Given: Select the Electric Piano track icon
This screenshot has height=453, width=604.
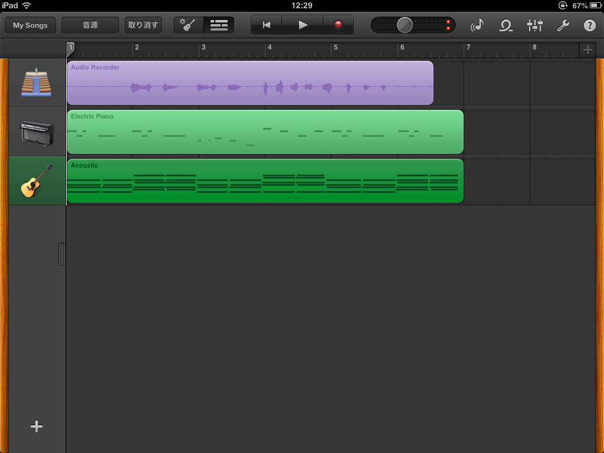Looking at the screenshot, I should (x=37, y=132).
